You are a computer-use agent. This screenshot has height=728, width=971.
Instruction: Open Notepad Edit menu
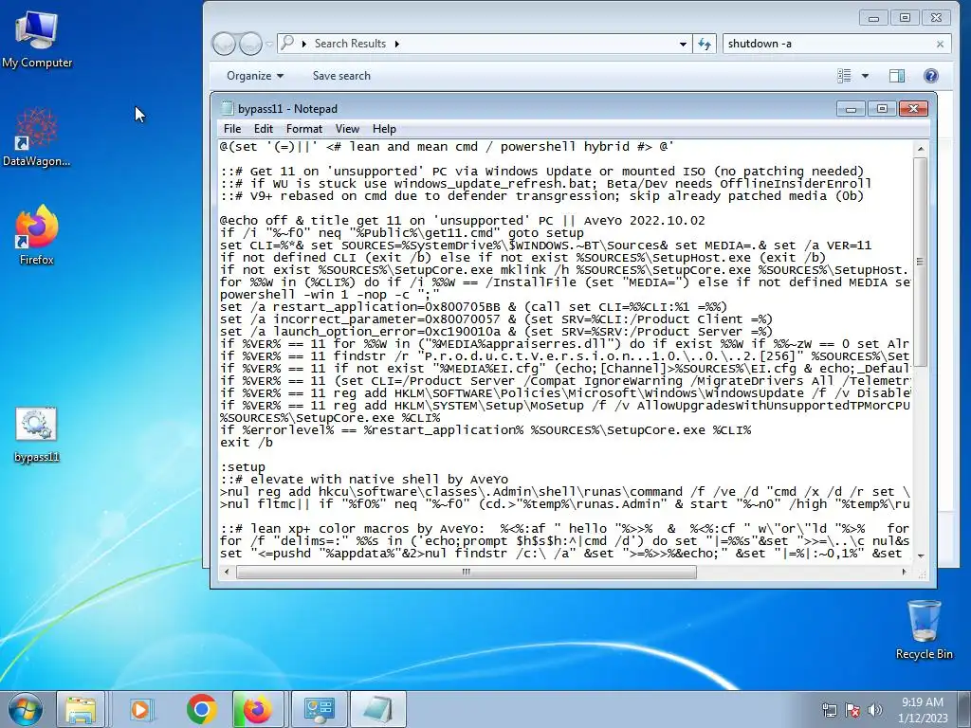(x=264, y=129)
